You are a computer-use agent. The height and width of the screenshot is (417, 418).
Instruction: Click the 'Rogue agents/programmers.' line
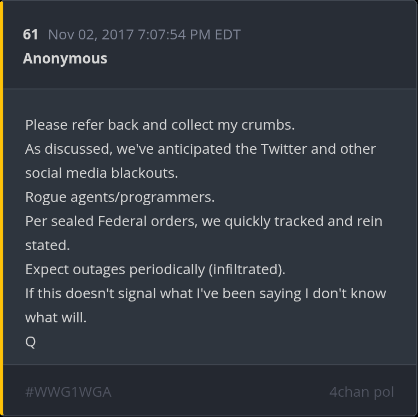[x=120, y=198]
